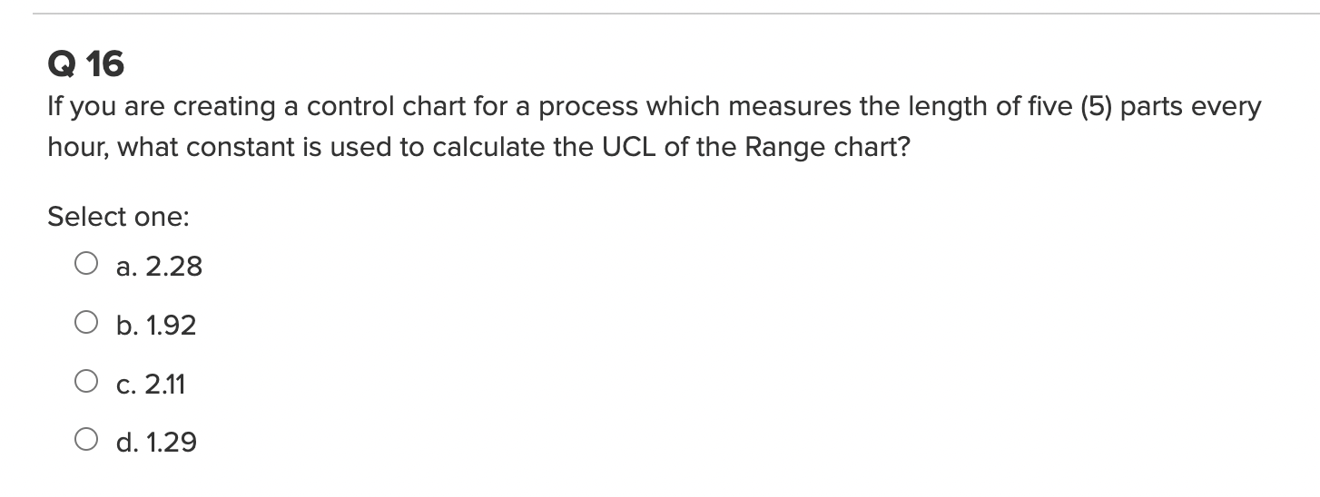This screenshot has height=497, width=1320.
Task: Click the horizontal divider line above question
Action: (x=660, y=14)
